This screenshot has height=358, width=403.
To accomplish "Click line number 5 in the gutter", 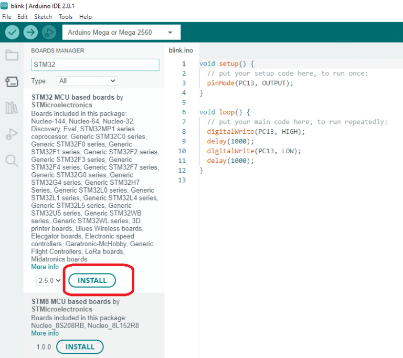I will [184, 102].
